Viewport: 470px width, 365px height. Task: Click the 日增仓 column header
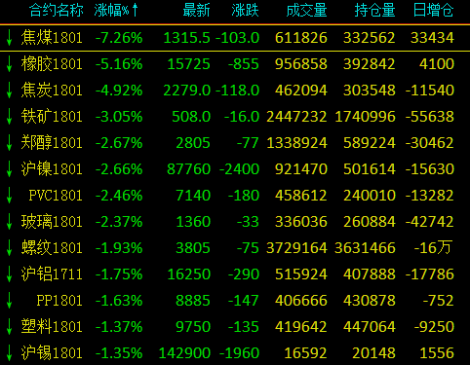(x=433, y=11)
